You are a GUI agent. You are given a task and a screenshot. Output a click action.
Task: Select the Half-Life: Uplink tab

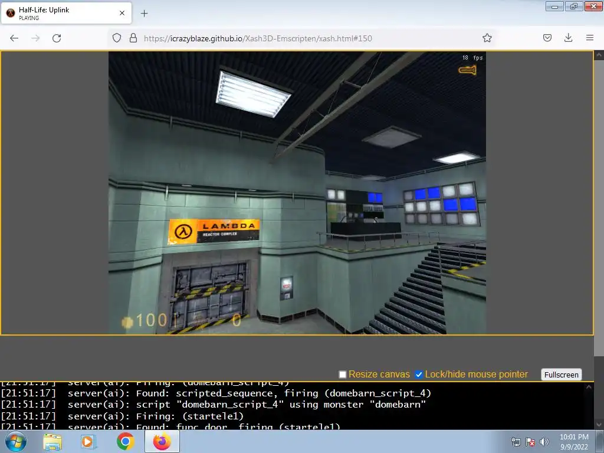pyautogui.click(x=66, y=13)
